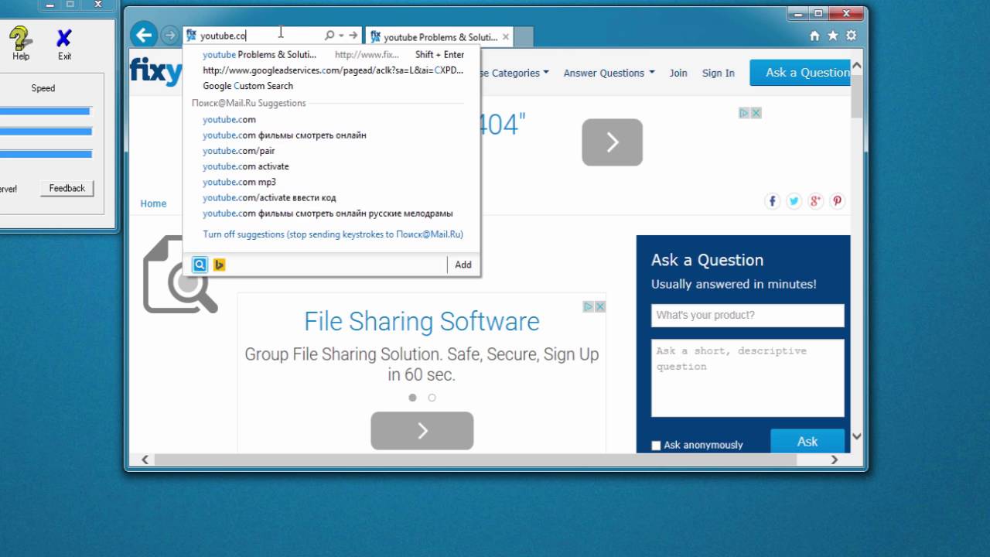Click the File Sharing ad arrow button

click(422, 431)
